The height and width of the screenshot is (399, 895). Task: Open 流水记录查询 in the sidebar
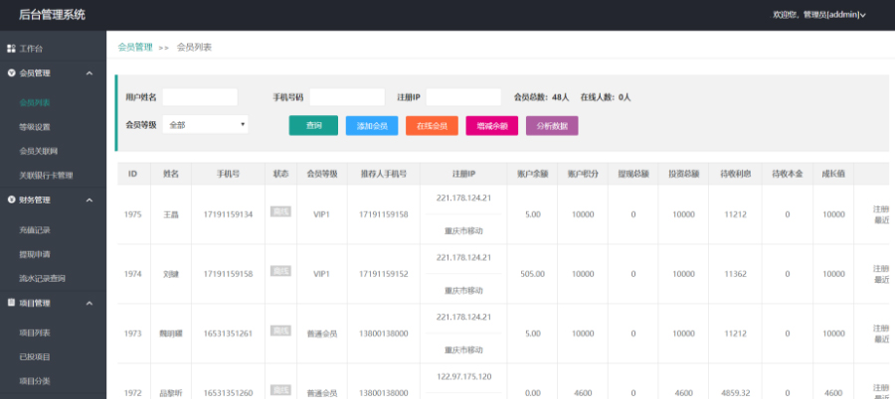pos(42,279)
